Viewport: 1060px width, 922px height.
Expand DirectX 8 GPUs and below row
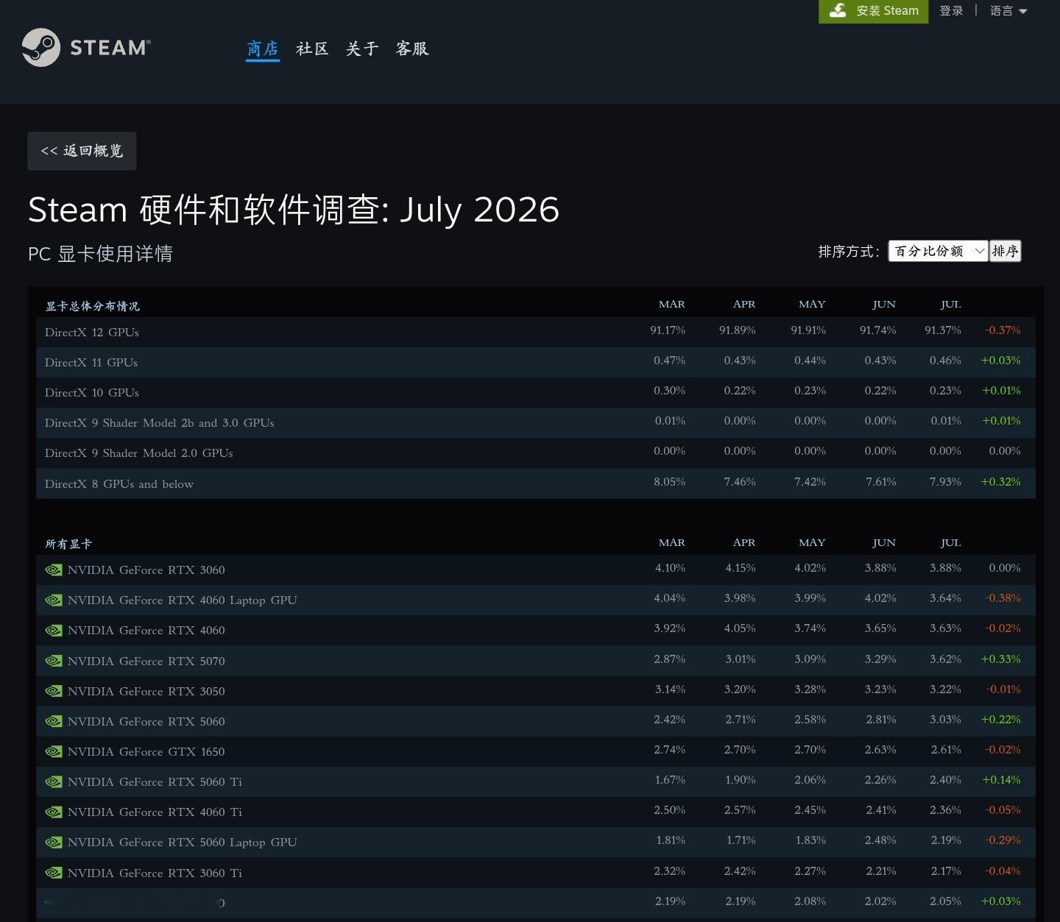tap(535, 483)
